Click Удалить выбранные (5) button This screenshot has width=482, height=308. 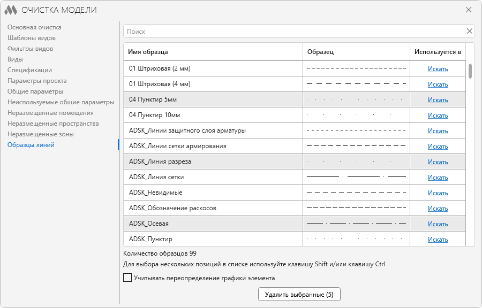tap(299, 295)
